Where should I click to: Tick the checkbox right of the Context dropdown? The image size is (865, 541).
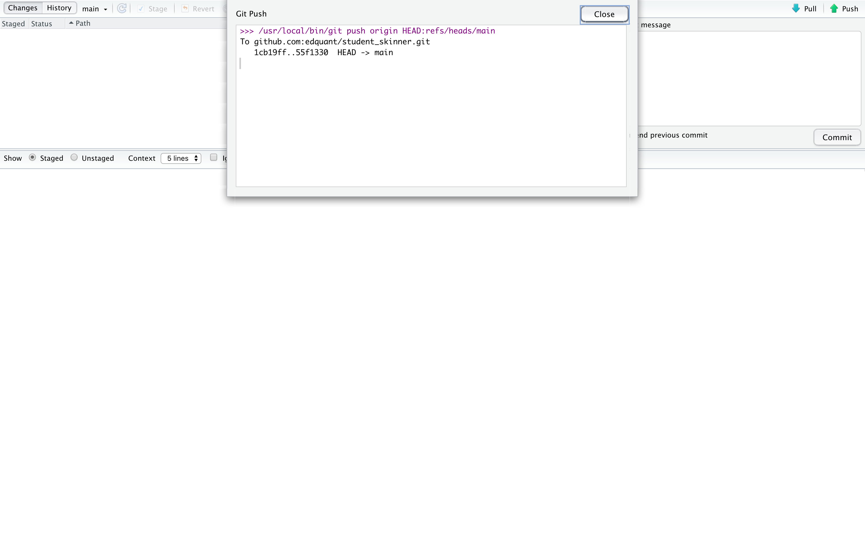coord(214,157)
